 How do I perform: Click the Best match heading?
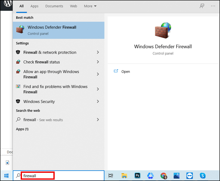pos(25,18)
